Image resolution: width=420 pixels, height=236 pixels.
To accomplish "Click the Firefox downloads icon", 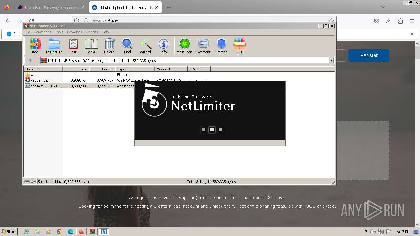I will tap(388, 21).
